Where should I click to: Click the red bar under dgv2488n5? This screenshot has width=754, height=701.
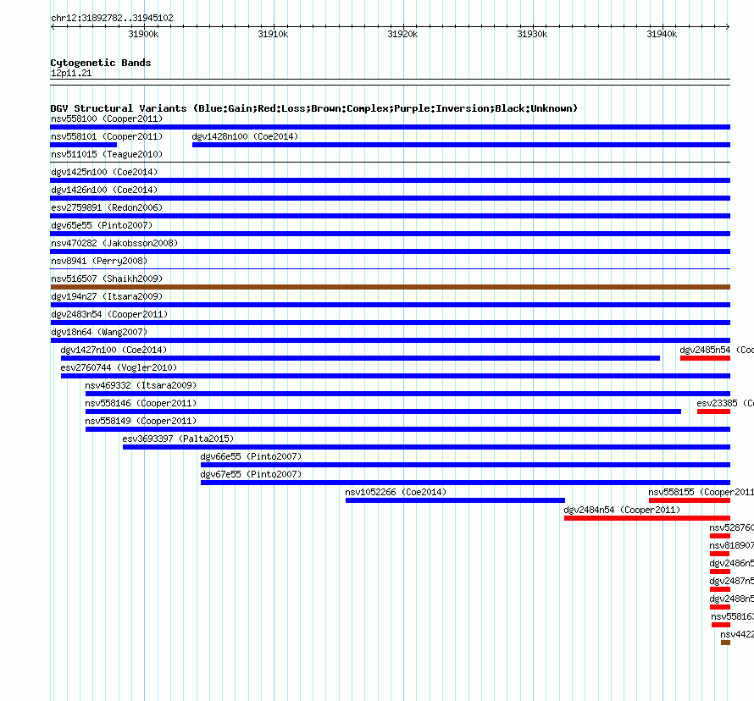point(720,607)
